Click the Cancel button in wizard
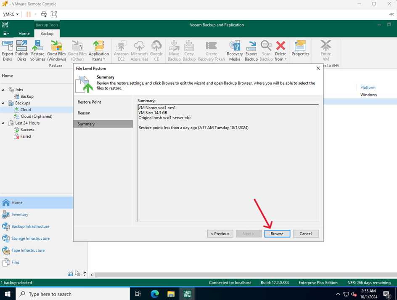The height and width of the screenshot is (300, 397). (x=305, y=234)
